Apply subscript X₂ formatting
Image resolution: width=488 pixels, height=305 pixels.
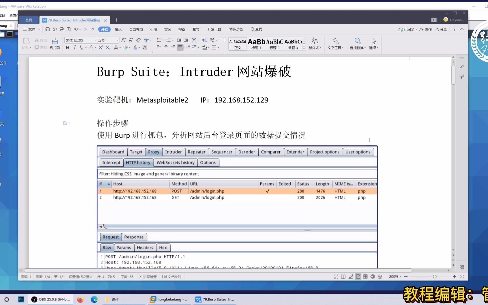(x=108, y=47)
